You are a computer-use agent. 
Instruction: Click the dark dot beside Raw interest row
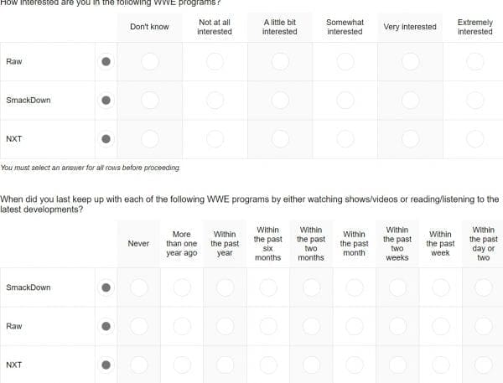pyautogui.click(x=106, y=61)
